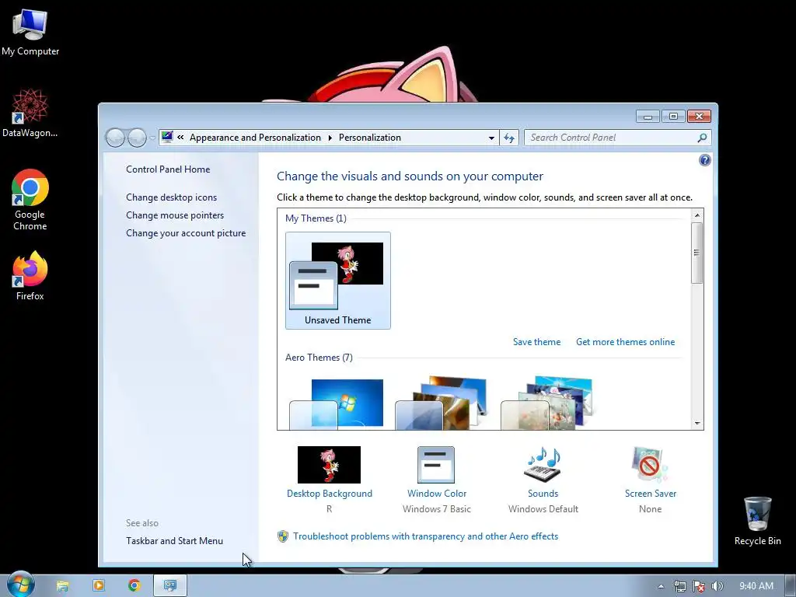Click the Back navigation button
The height and width of the screenshot is (597, 796).
115,138
